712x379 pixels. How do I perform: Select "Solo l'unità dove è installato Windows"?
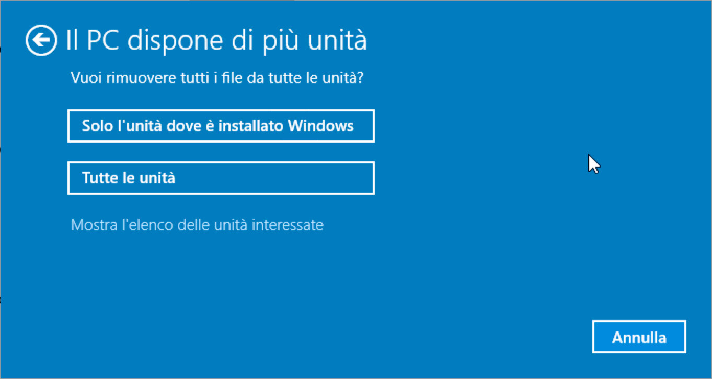221,126
